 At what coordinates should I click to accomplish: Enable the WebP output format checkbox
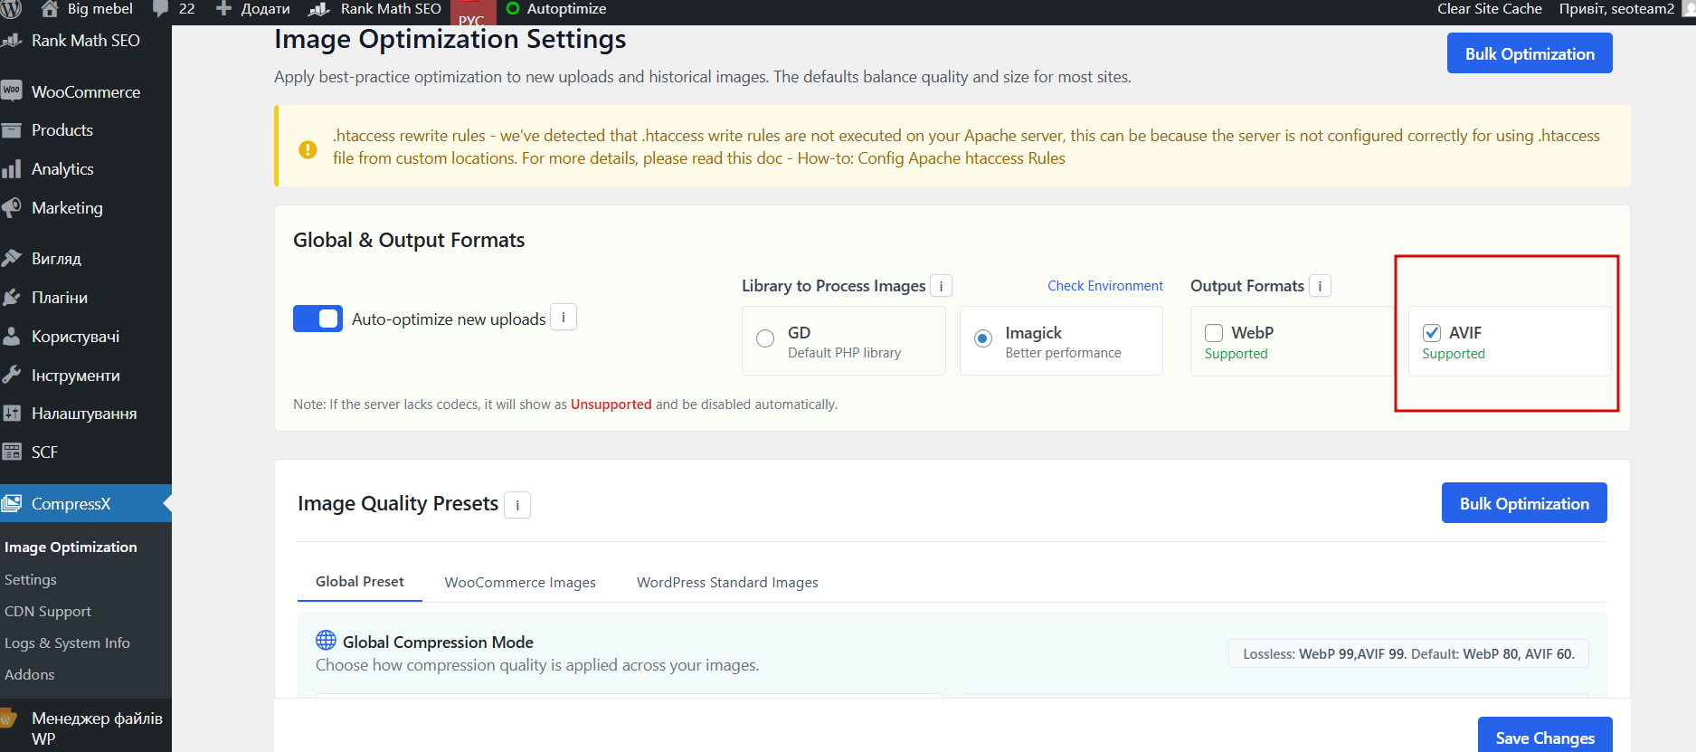[x=1214, y=333]
